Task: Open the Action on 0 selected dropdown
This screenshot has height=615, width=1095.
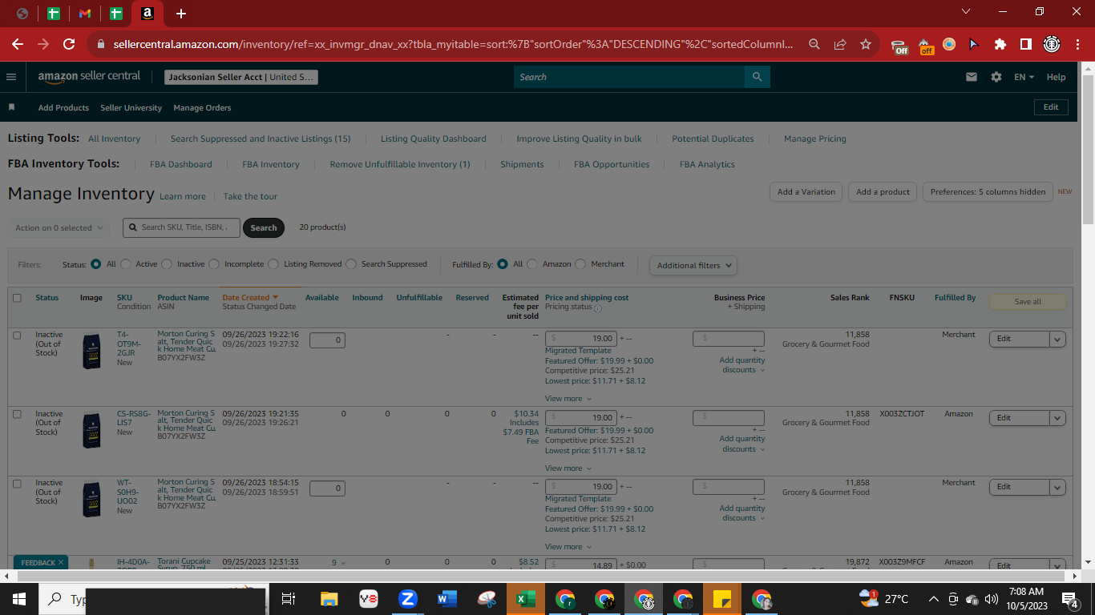Action: (58, 228)
